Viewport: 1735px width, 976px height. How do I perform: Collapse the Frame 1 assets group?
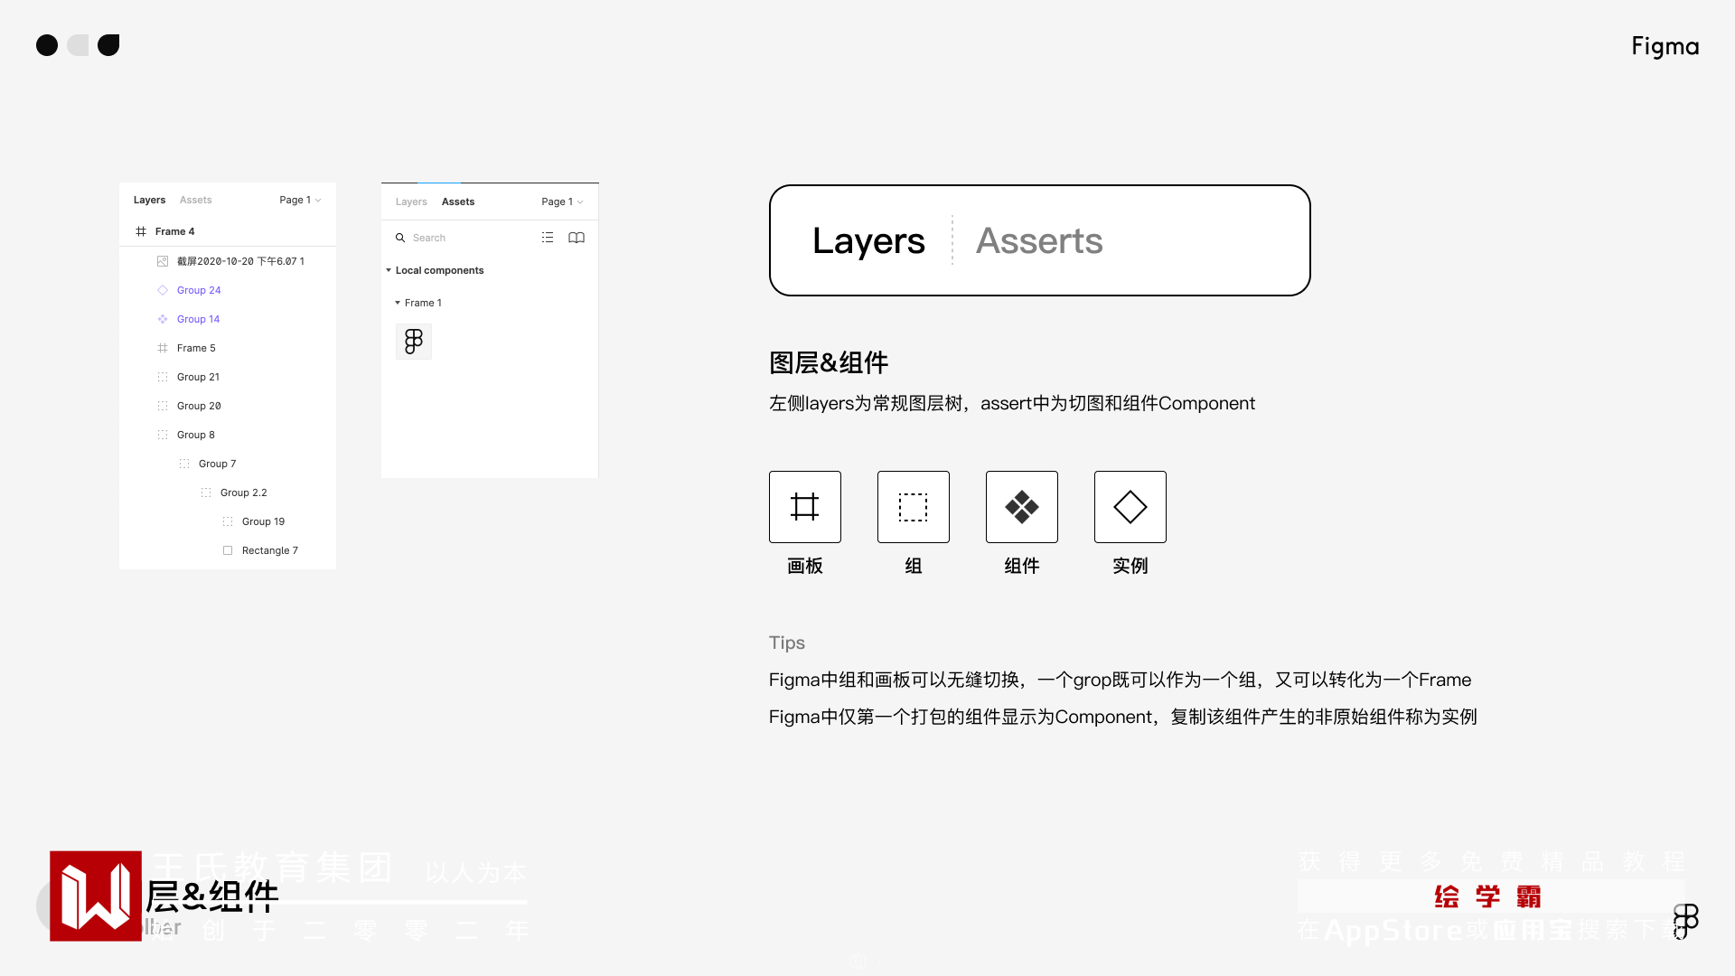398,303
